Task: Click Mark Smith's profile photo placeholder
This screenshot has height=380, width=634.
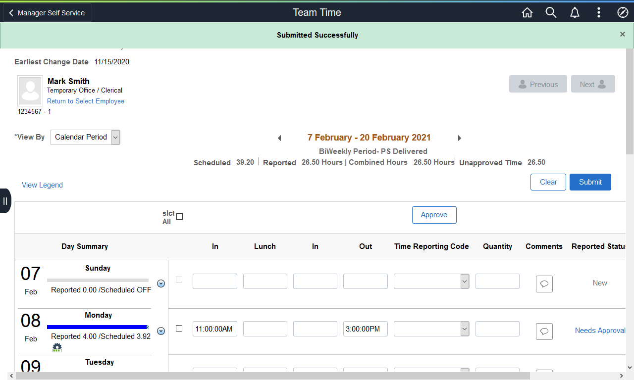Action: coord(30,91)
